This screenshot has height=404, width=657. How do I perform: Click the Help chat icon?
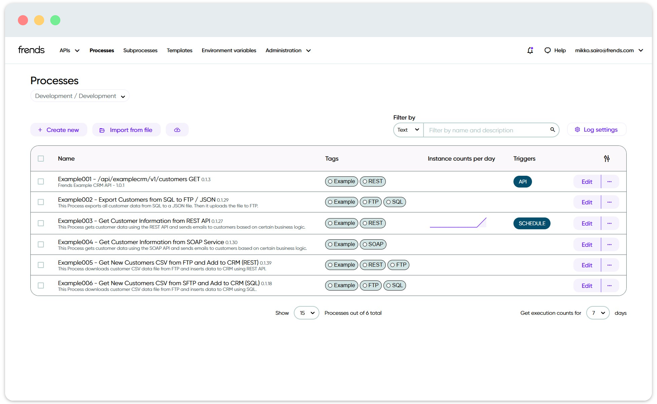pos(547,50)
